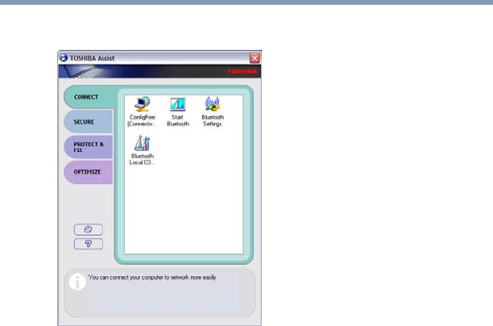The image size is (493, 326).
Task: Close the TOSHIBA Assist window
Action: click(x=255, y=58)
